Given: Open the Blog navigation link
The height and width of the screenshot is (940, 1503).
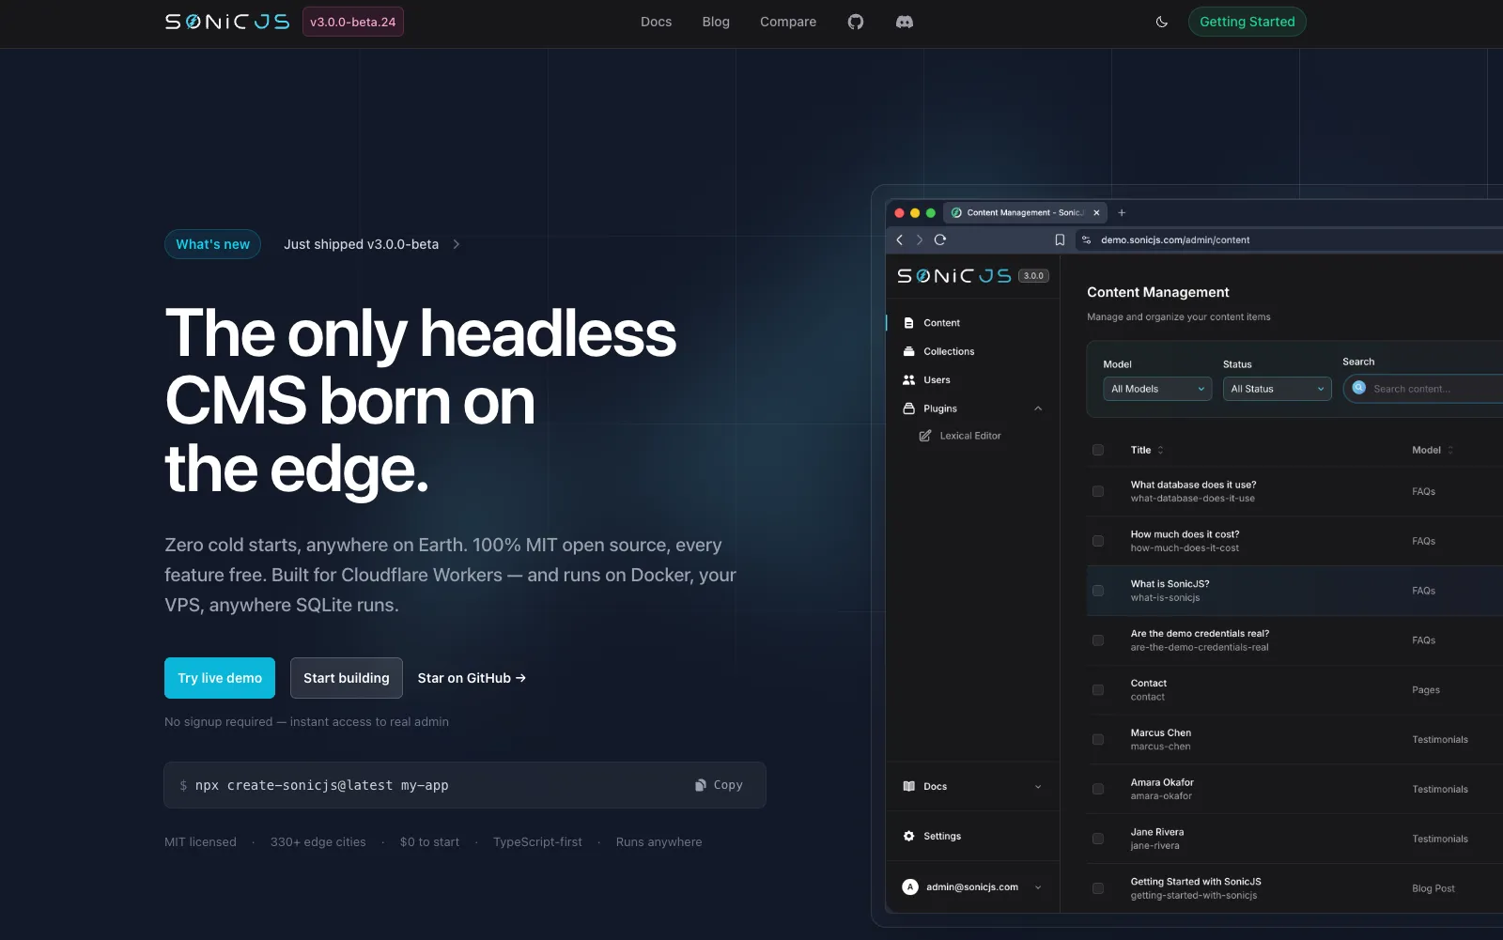Looking at the screenshot, I should click(x=716, y=22).
